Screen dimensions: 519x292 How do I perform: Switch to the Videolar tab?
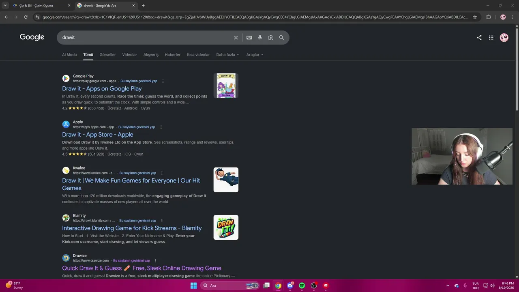tap(129, 55)
